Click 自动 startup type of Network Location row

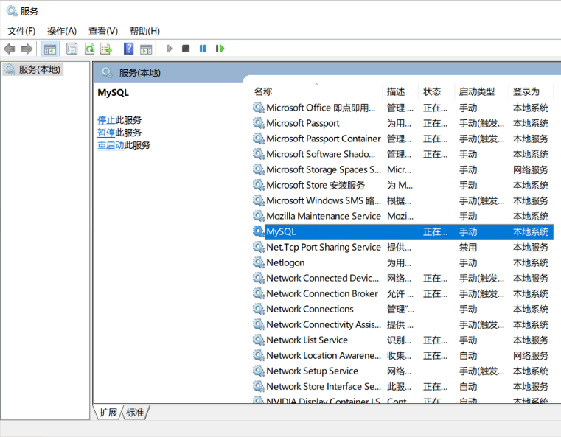tap(468, 355)
